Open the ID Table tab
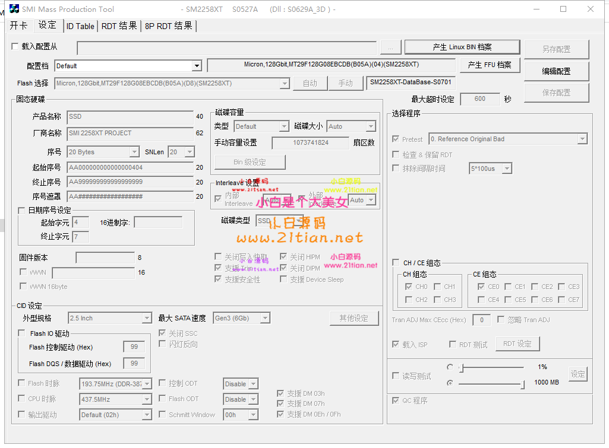Screen dimensions: 609x448 point(80,26)
